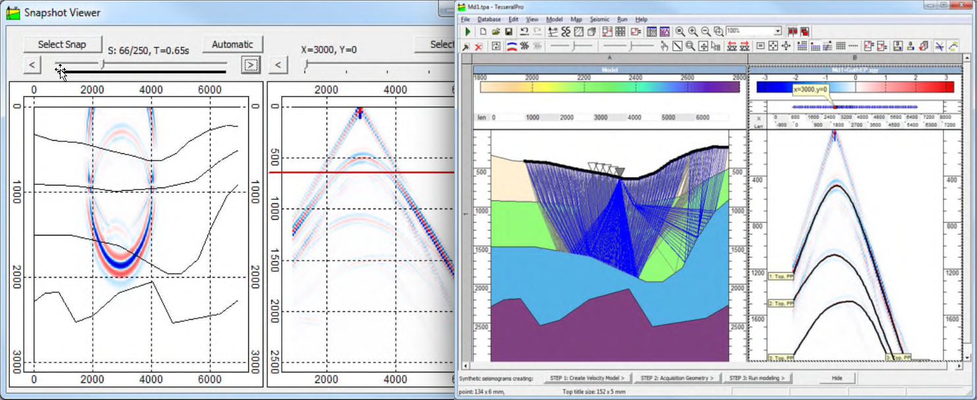Click the new blank document icon
Image resolution: width=977 pixels, height=400 pixels.
[x=483, y=32]
